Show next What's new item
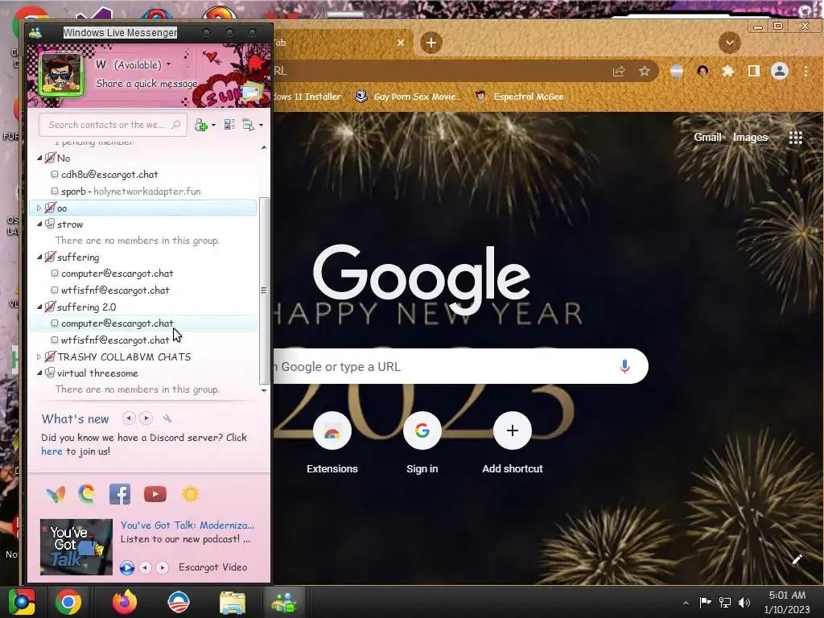This screenshot has height=618, width=824. coord(146,418)
